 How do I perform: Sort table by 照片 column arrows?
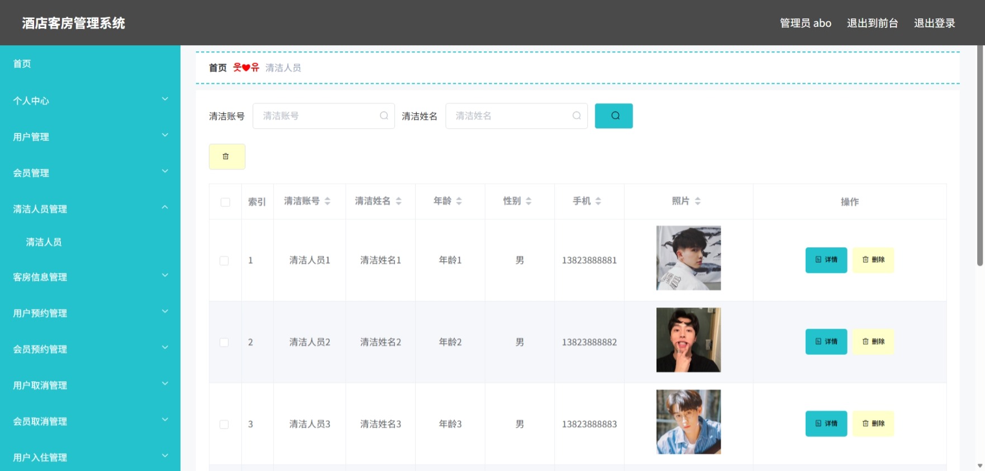(x=697, y=201)
